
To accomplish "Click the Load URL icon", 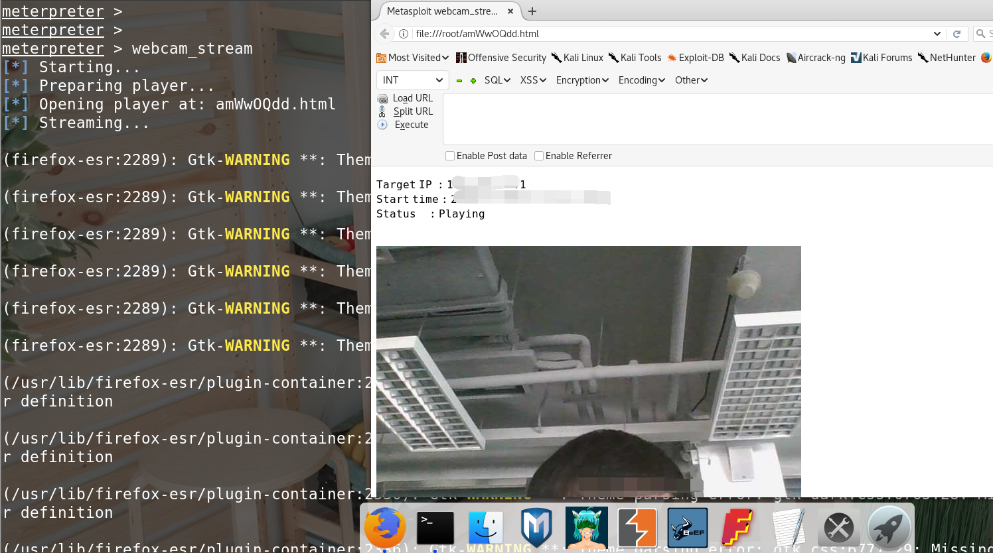I will pyautogui.click(x=382, y=99).
